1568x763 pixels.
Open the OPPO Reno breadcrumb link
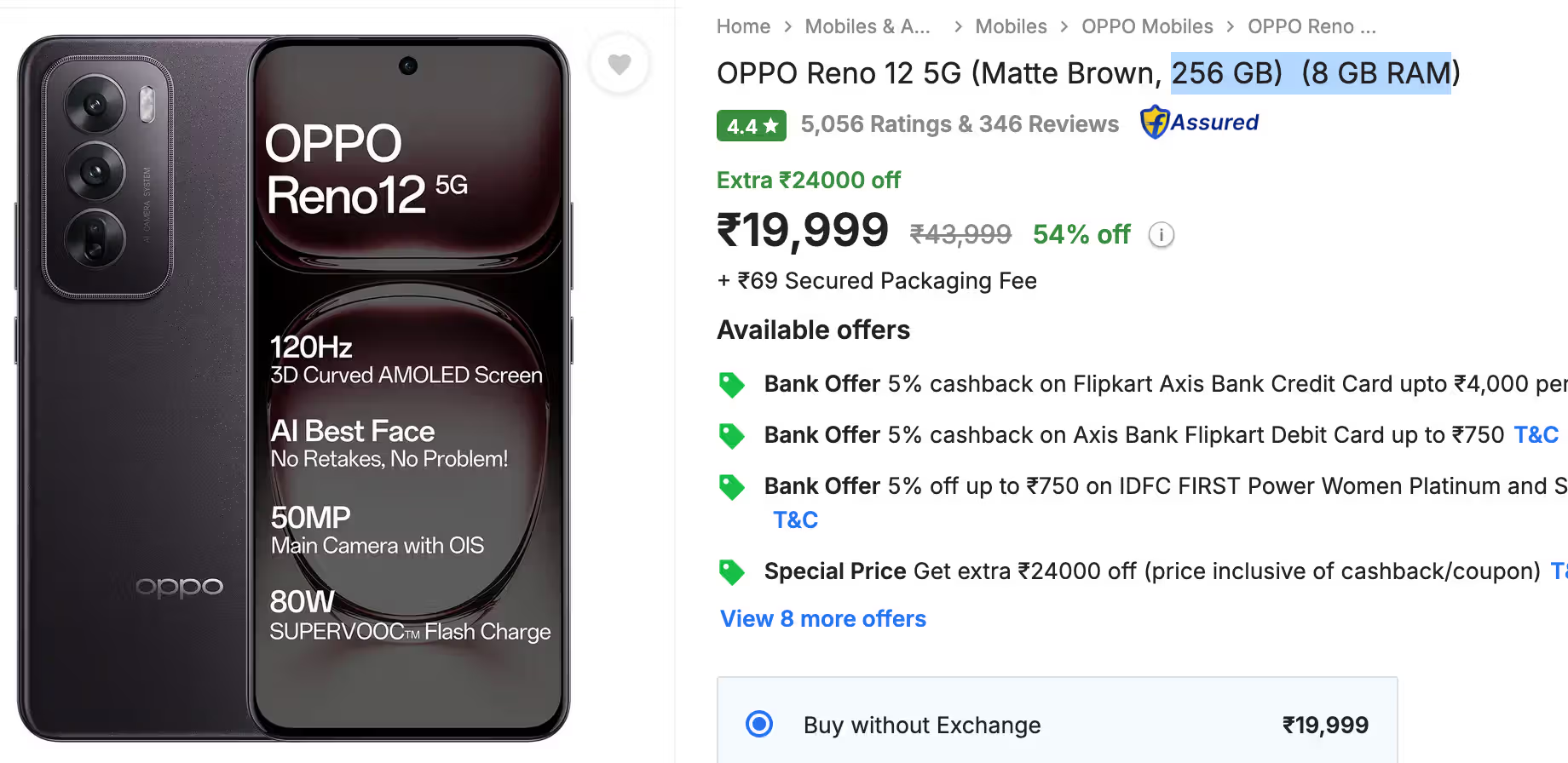(x=1311, y=26)
